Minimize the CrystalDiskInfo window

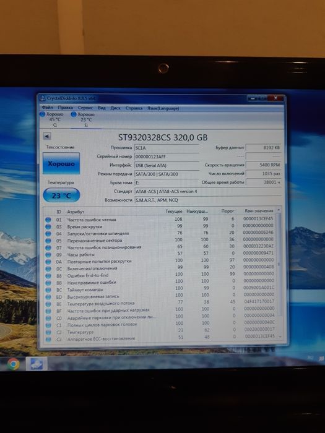tap(253, 98)
